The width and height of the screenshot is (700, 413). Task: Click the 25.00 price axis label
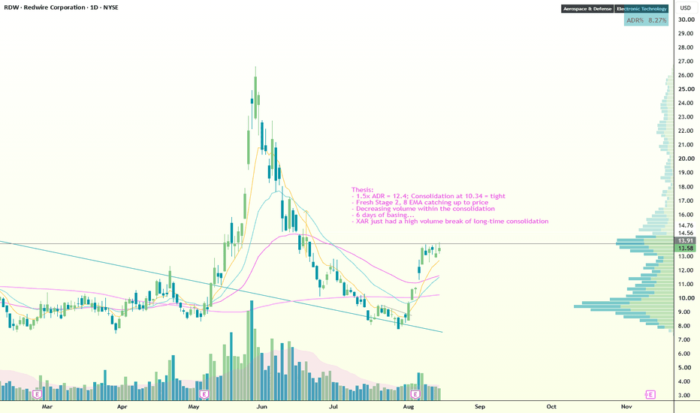[686, 89]
